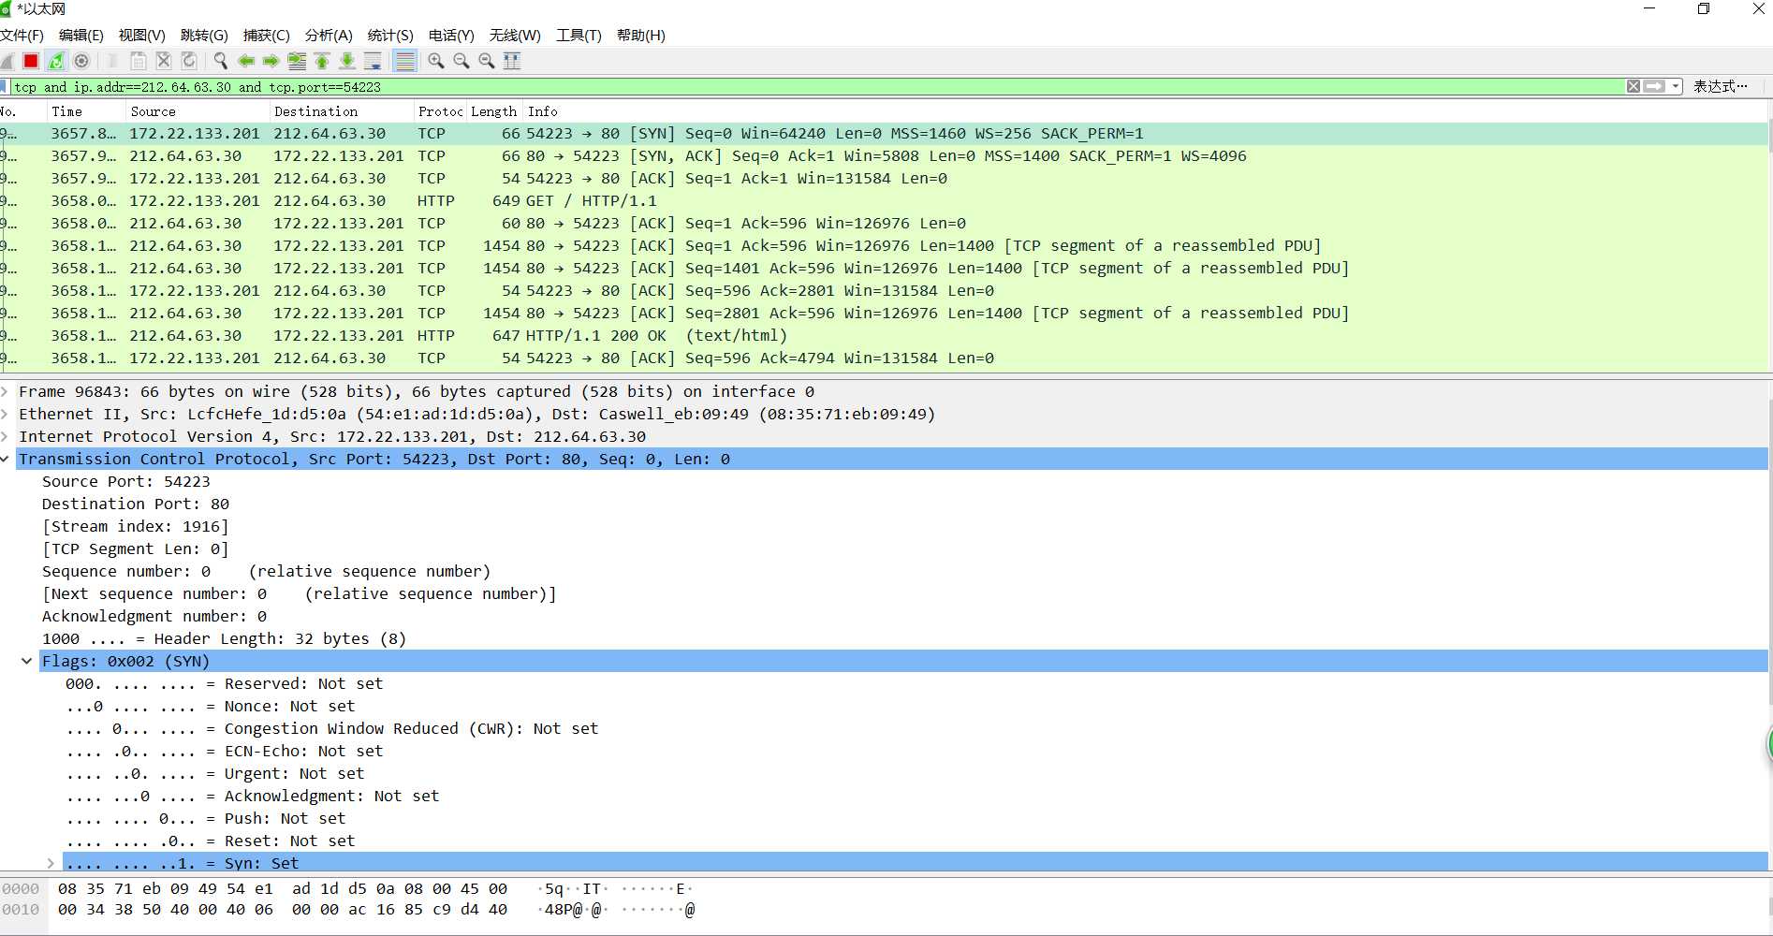Find a packet with the magnifier icon
1773x936 pixels.
click(221, 61)
